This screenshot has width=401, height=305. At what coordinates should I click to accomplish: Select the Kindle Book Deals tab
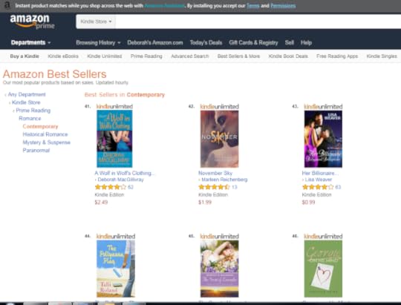tap(288, 56)
